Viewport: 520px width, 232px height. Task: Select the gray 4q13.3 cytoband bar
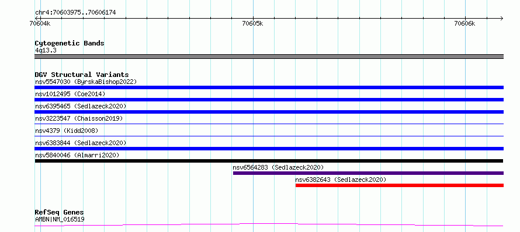click(x=269, y=57)
